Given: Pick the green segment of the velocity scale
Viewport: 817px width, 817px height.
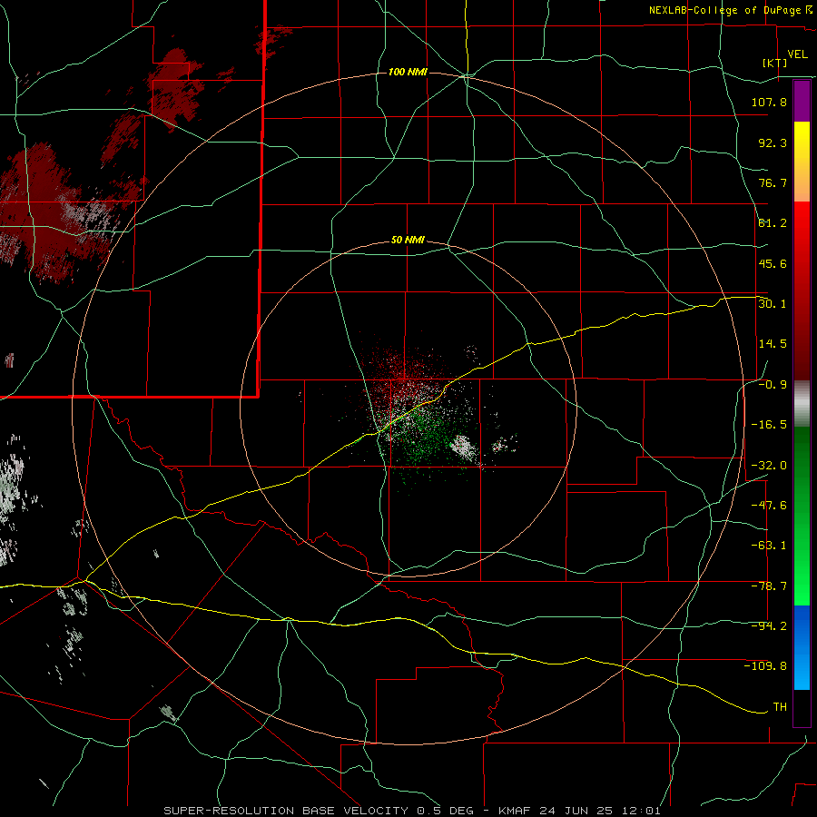Looking at the screenshot, I should [x=802, y=516].
